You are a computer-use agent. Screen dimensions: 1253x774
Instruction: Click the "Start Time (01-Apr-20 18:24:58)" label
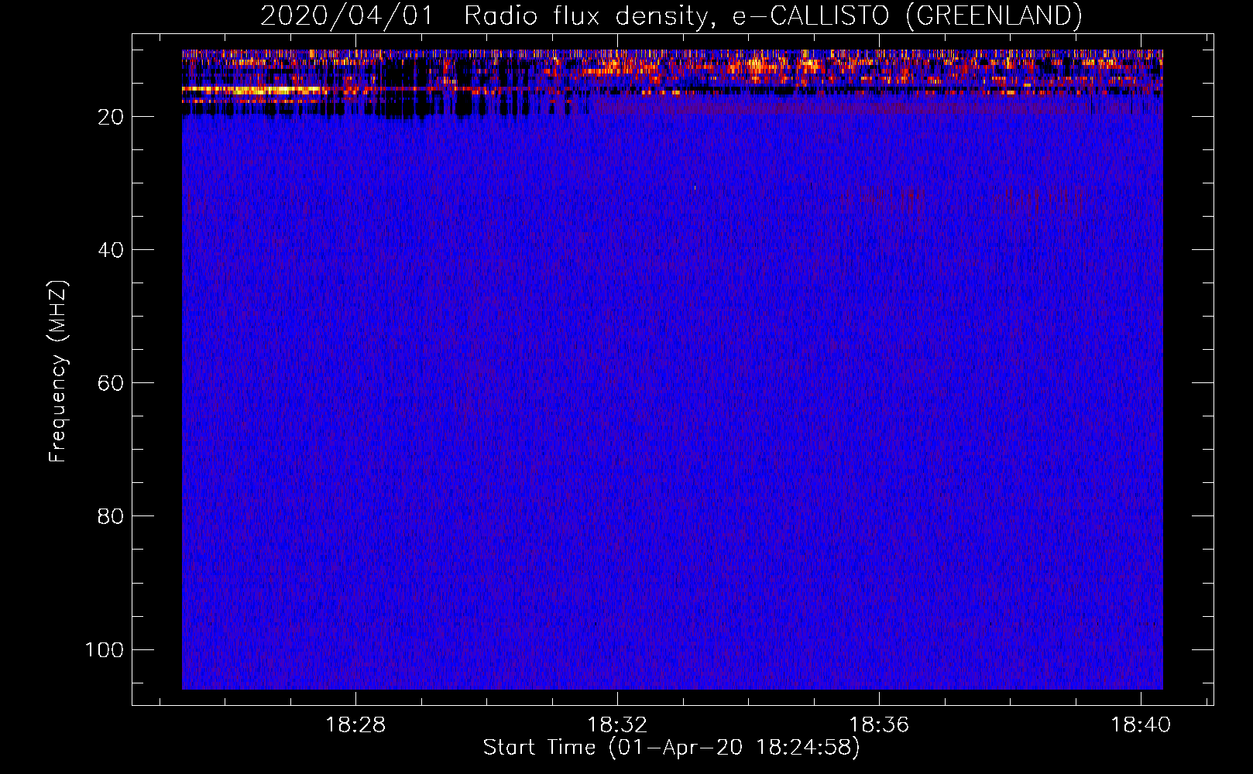tap(671, 748)
